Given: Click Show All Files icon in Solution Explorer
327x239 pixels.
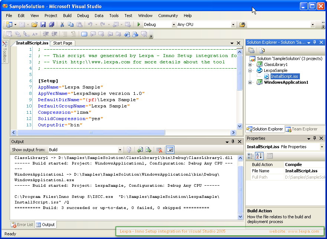Looking at the screenshot, I should 262,50.
